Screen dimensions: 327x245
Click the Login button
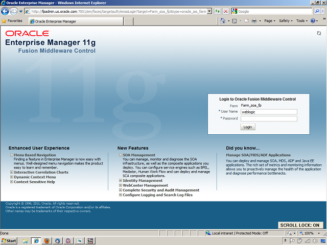point(247,127)
